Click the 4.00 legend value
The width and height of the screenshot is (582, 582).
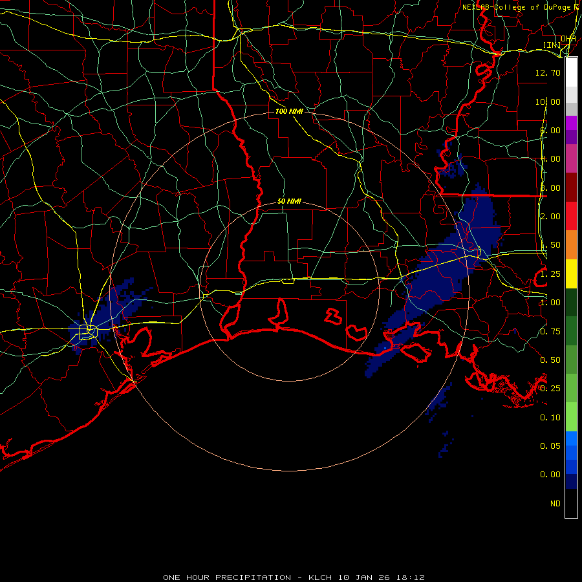[x=550, y=159]
